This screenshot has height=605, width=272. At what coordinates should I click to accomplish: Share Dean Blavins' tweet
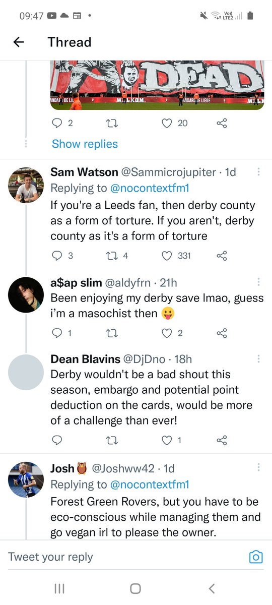(222, 440)
